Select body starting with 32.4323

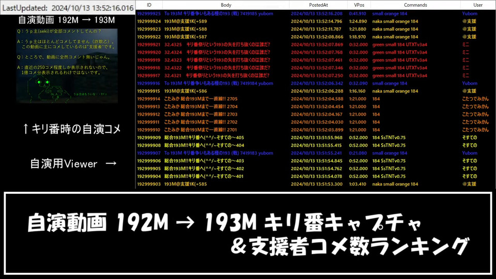pos(217,60)
